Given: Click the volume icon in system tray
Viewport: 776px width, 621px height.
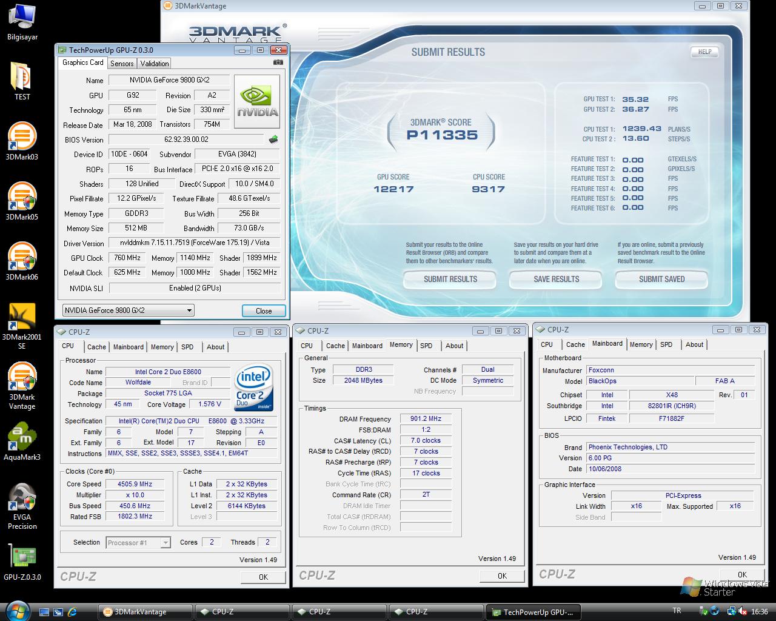Looking at the screenshot, I should (743, 611).
